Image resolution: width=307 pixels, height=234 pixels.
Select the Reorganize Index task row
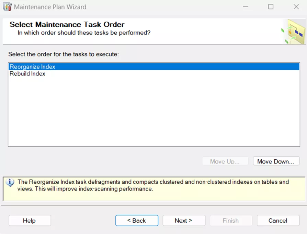[x=154, y=66]
